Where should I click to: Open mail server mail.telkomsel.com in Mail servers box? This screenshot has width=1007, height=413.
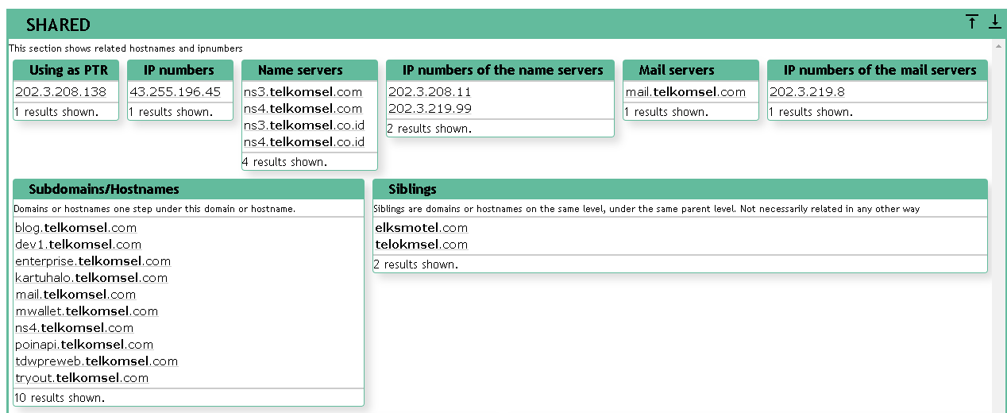(x=685, y=92)
